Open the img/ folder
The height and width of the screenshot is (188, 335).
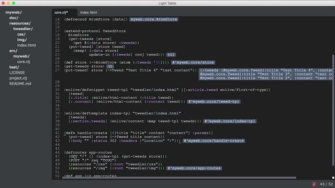pyautogui.click(x=22, y=40)
